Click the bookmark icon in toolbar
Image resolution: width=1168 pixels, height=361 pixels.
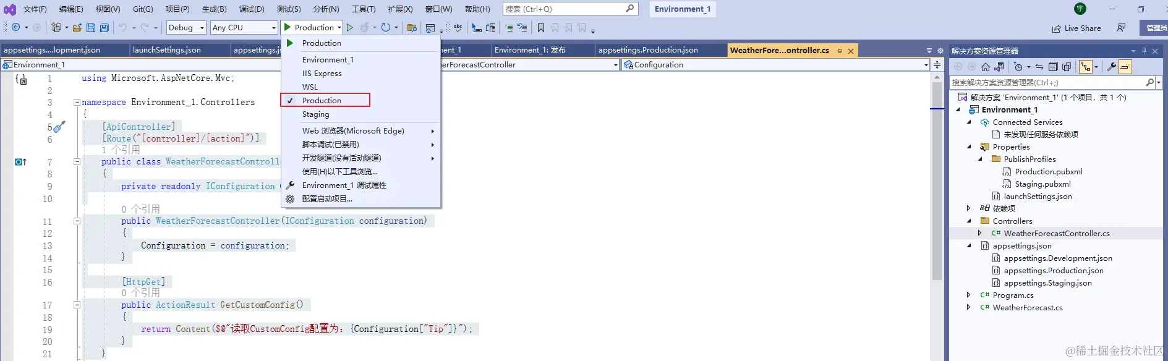[x=541, y=28]
